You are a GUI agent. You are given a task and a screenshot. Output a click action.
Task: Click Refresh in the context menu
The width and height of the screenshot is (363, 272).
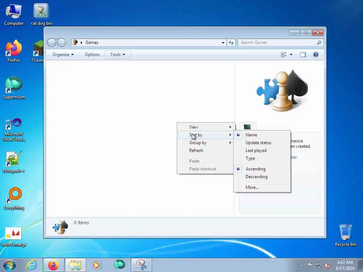[x=206, y=151]
